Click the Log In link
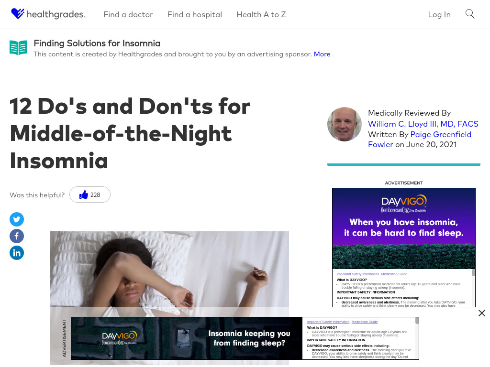This screenshot has width=490, height=367. point(439,15)
